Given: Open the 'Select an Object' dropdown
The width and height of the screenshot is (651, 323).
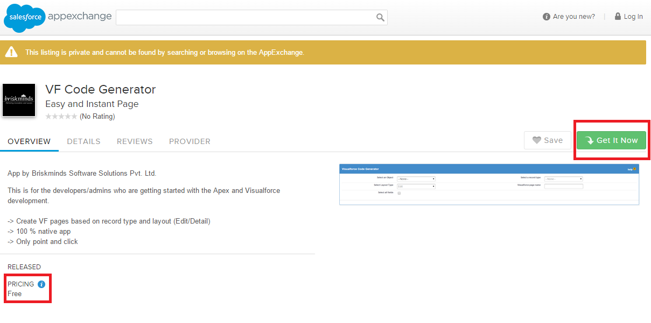Looking at the screenshot, I should 417,178.
